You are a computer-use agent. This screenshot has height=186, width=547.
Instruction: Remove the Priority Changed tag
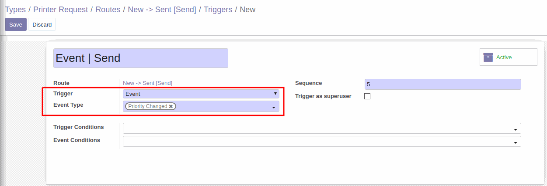[x=171, y=106]
